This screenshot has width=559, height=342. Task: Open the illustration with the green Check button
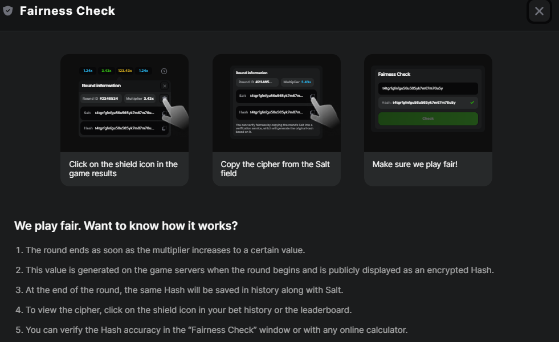pyautogui.click(x=428, y=103)
